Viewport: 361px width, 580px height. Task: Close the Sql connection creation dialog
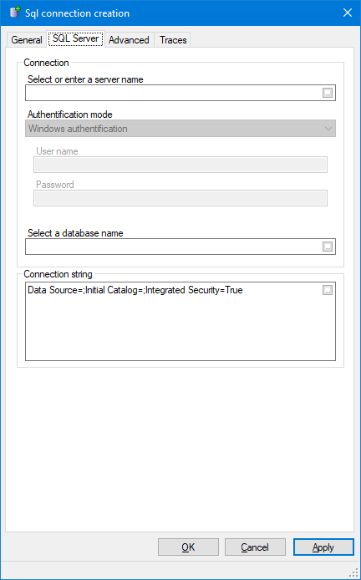pos(348,13)
